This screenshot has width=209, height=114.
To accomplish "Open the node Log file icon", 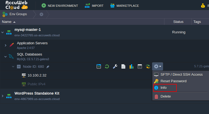I will tap(123, 66).
